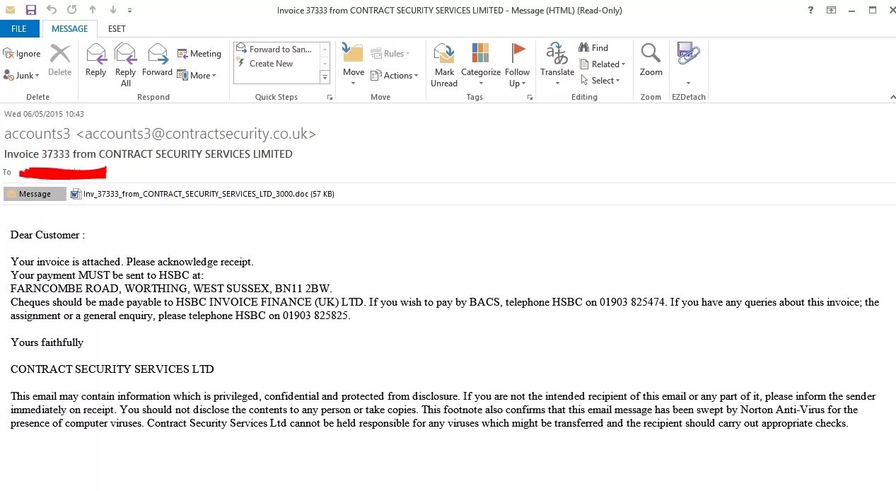Open the Move dropdown
896x491 pixels.
click(353, 65)
